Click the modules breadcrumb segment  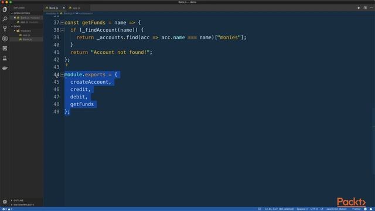(51, 13)
